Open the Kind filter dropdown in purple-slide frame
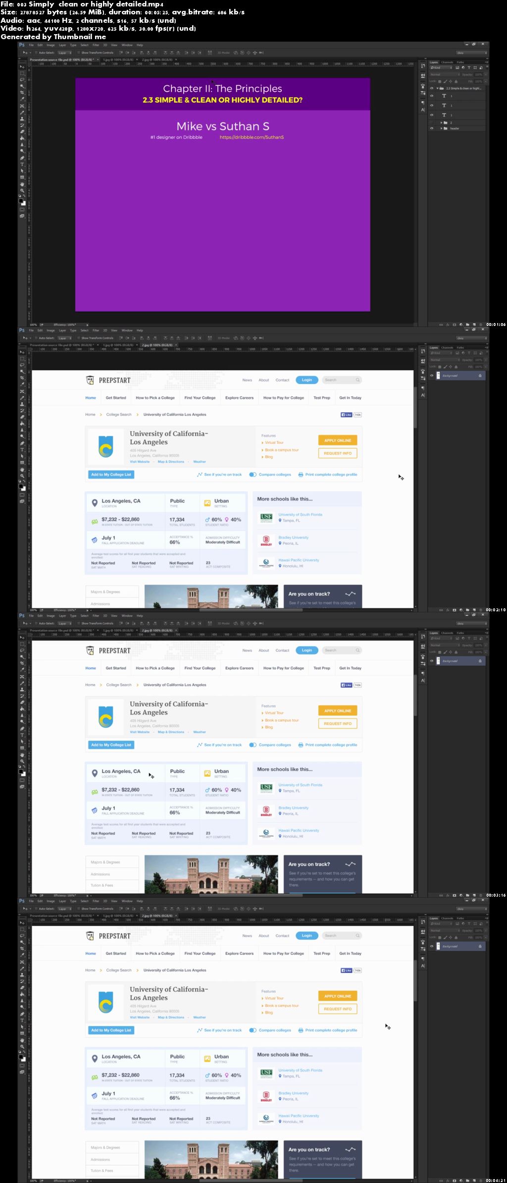The image size is (507, 1183). [441, 68]
